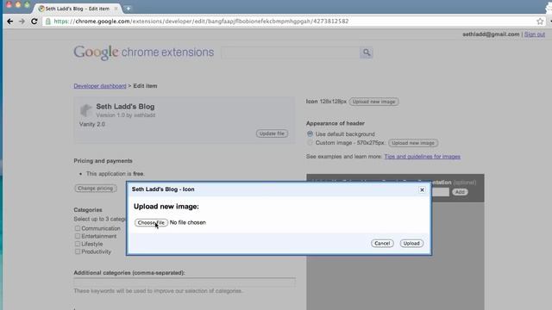Click Update file button
552x310 pixels.
coord(272,133)
